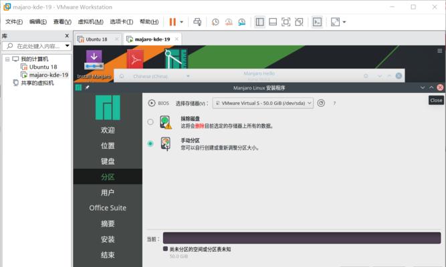Go to the Office Suite step

(108, 208)
